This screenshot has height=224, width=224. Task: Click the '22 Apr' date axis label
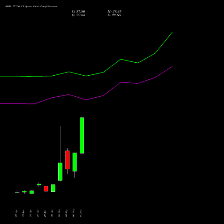16,213
